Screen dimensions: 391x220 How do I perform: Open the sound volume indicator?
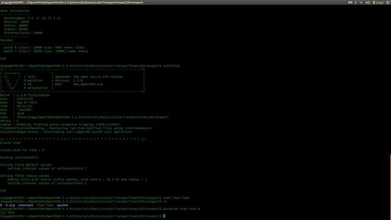tap(368, 2)
